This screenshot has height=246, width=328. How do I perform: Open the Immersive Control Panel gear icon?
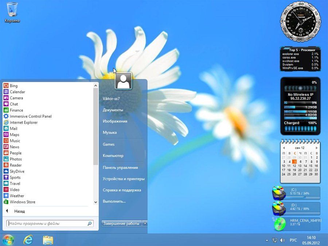click(x=6, y=116)
